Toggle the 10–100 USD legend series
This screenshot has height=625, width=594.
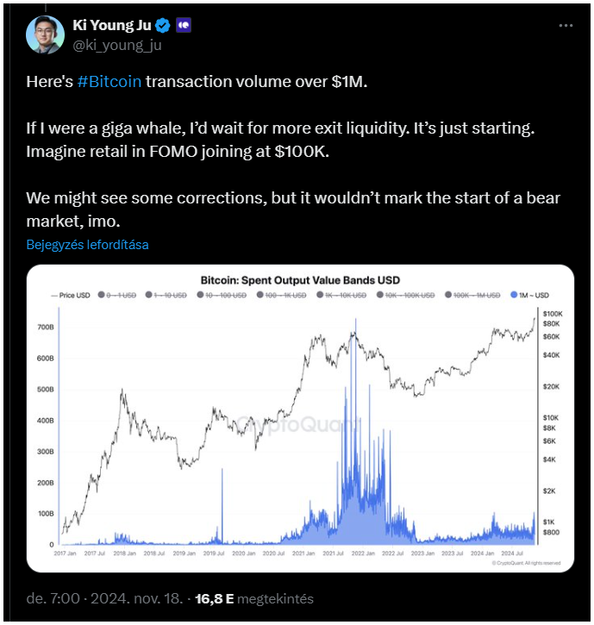point(222,296)
